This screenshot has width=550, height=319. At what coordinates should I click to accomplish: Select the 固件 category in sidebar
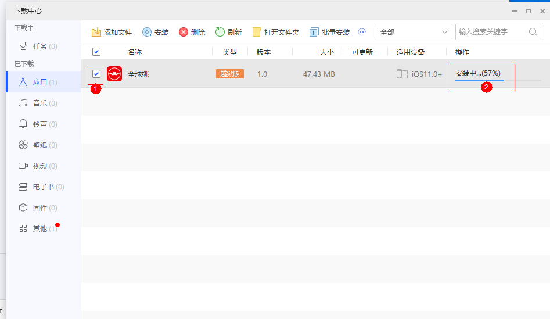click(x=43, y=208)
